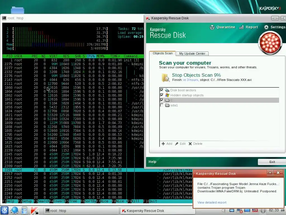Click the Settings gear icon
Image resolution: width=286 pixels, height=215 pixels.
coord(266,27)
